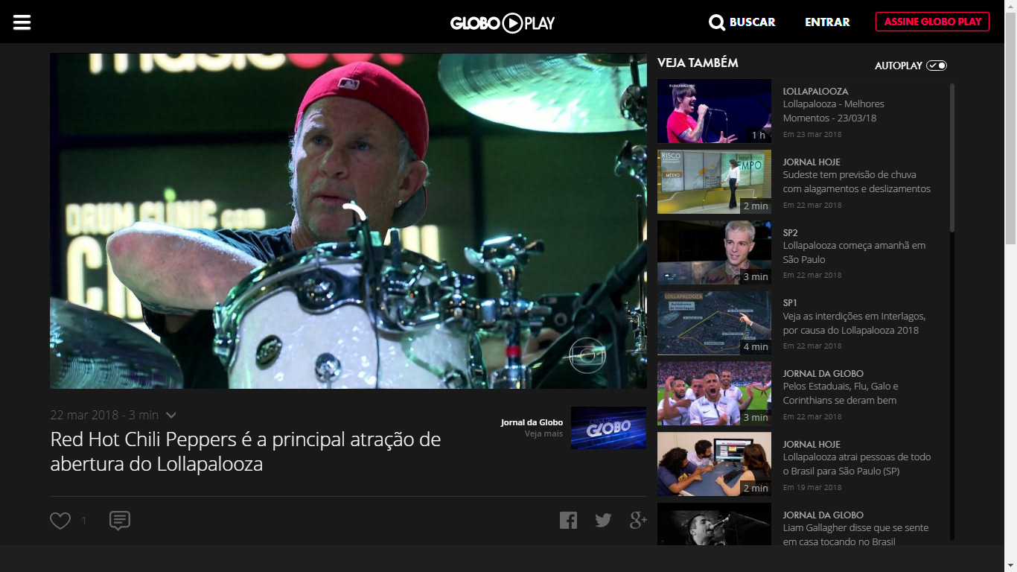The width and height of the screenshot is (1017, 572).
Task: Click the main video player
Action: [x=348, y=221]
